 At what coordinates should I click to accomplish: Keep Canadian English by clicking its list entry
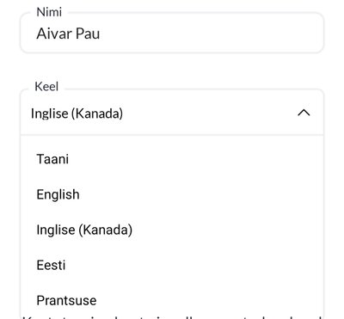[x=172, y=230]
